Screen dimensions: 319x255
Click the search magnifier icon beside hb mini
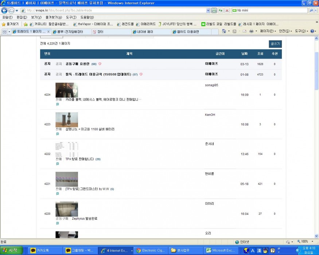coord(311,11)
